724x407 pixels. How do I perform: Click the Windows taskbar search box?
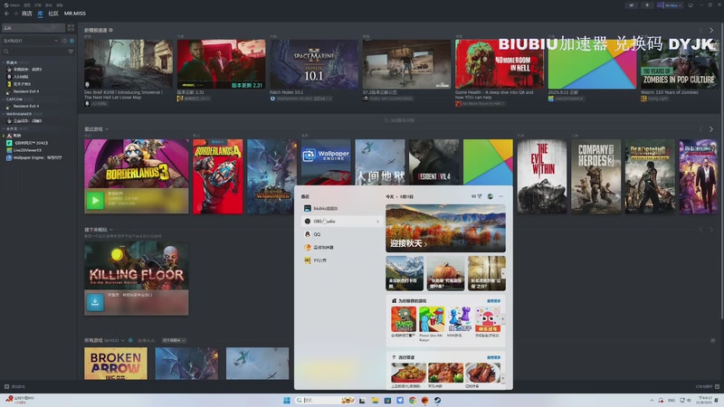[325, 400]
